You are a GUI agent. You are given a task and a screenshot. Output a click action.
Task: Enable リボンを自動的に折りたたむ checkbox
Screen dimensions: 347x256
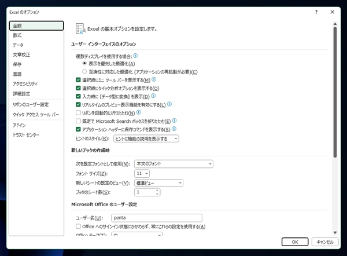coord(78,113)
